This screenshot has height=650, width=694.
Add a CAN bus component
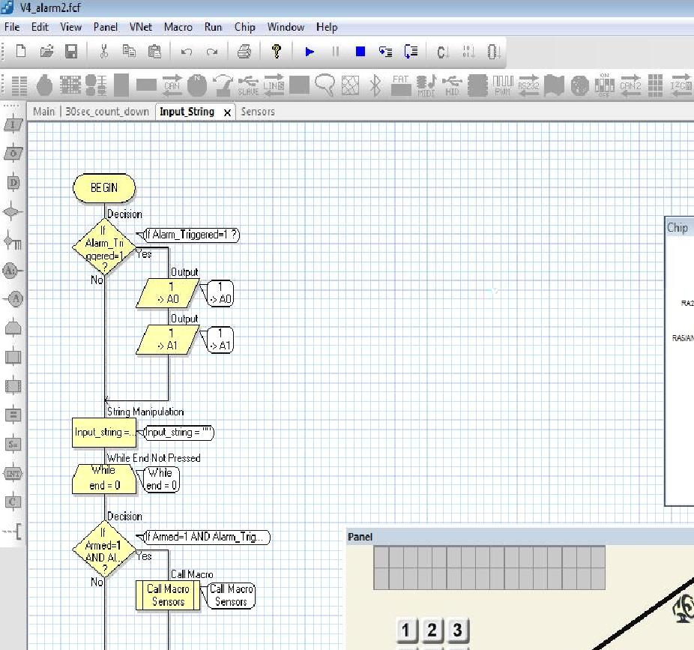point(172,85)
